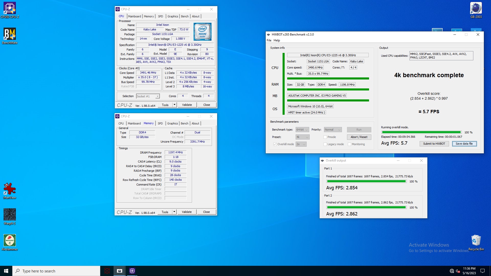Open the Windows Start menu

coord(6,271)
